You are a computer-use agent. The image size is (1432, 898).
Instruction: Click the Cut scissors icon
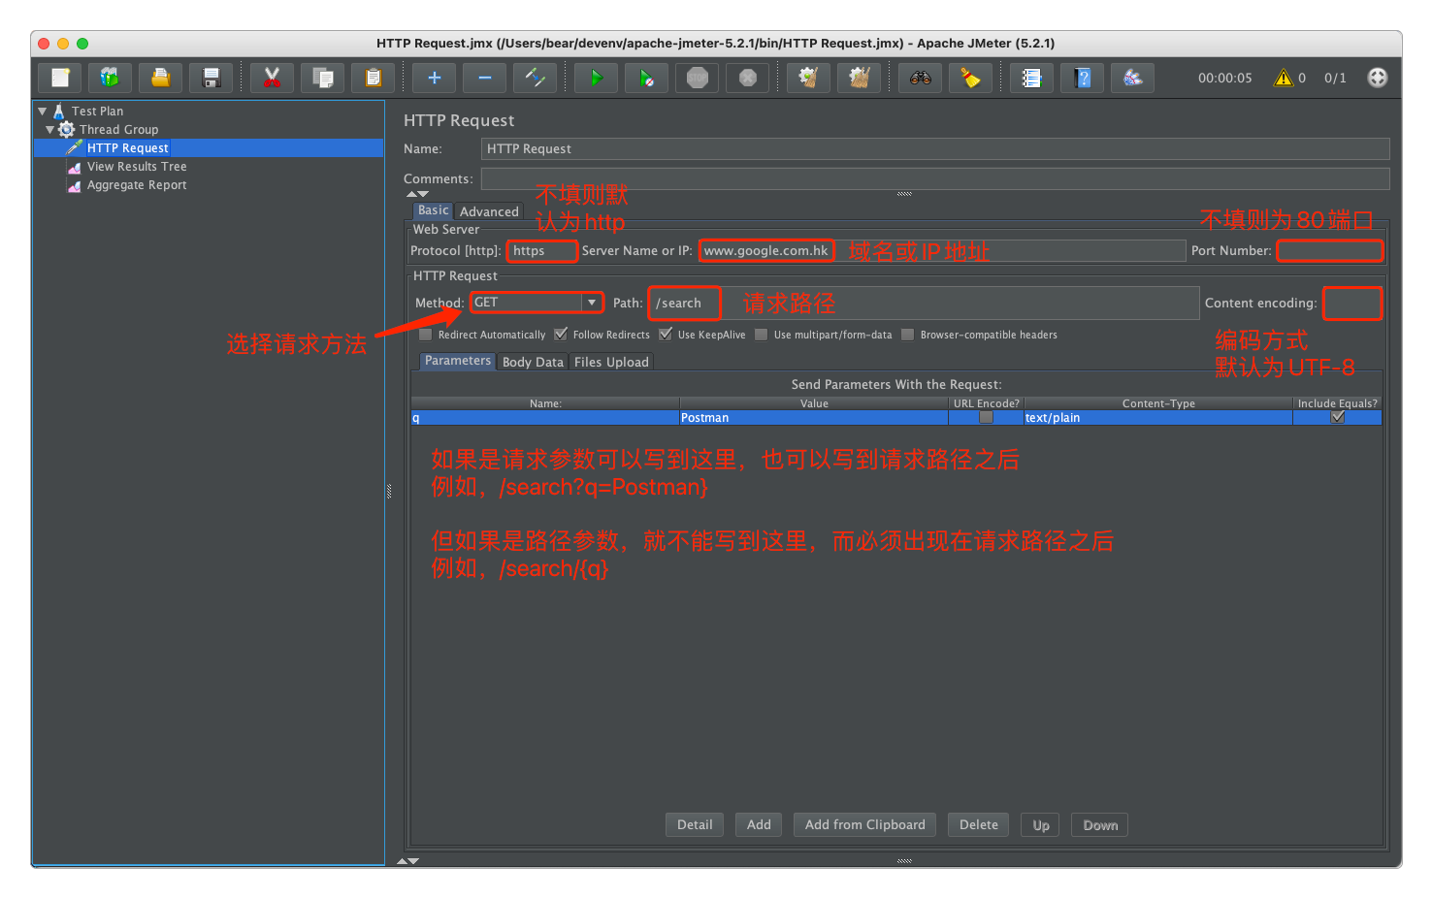pyautogui.click(x=272, y=78)
